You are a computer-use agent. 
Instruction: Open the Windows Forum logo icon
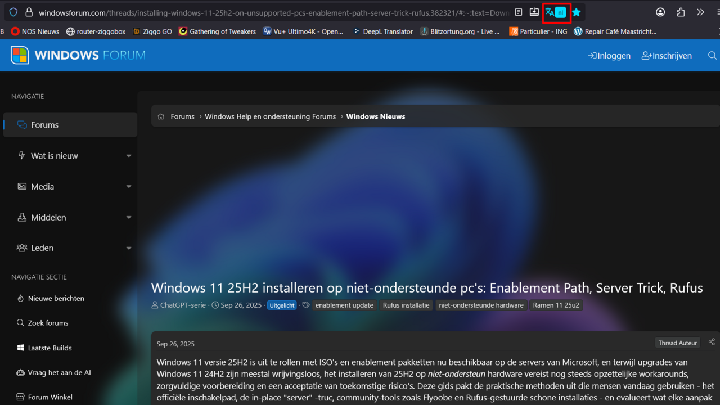point(20,55)
